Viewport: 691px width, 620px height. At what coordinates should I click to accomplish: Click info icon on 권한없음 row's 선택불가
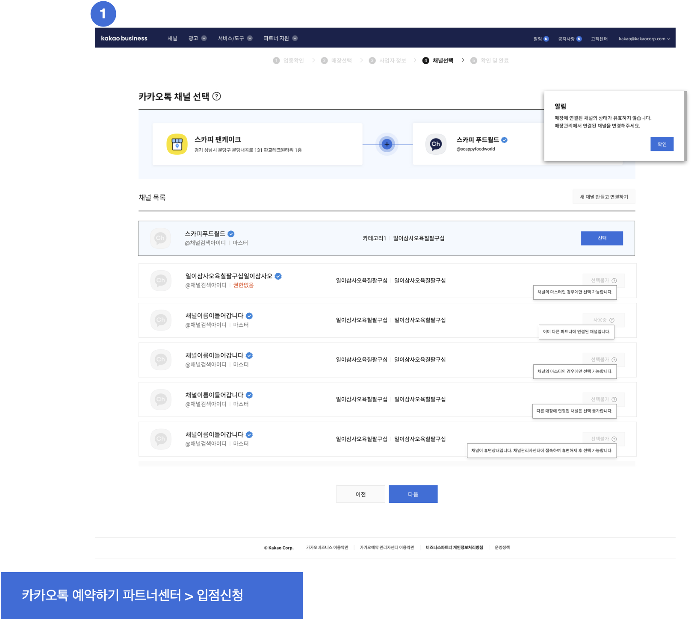click(x=614, y=280)
